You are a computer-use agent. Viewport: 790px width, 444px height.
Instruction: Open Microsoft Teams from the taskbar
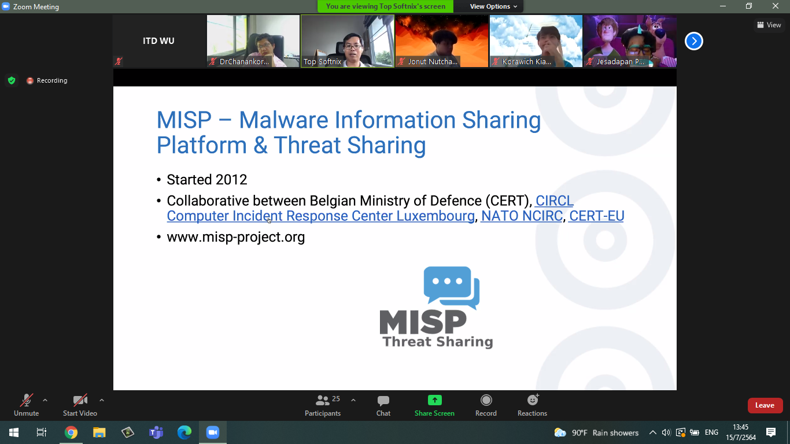(156, 432)
